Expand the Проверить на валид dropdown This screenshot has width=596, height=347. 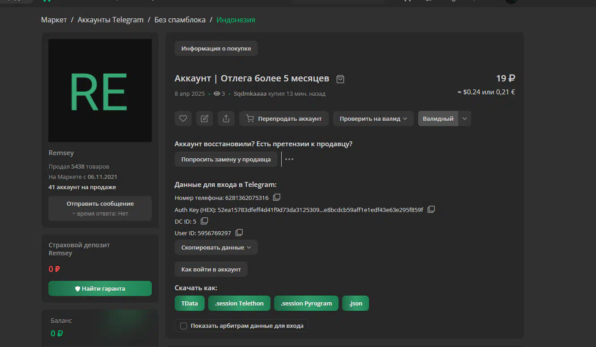(373, 118)
